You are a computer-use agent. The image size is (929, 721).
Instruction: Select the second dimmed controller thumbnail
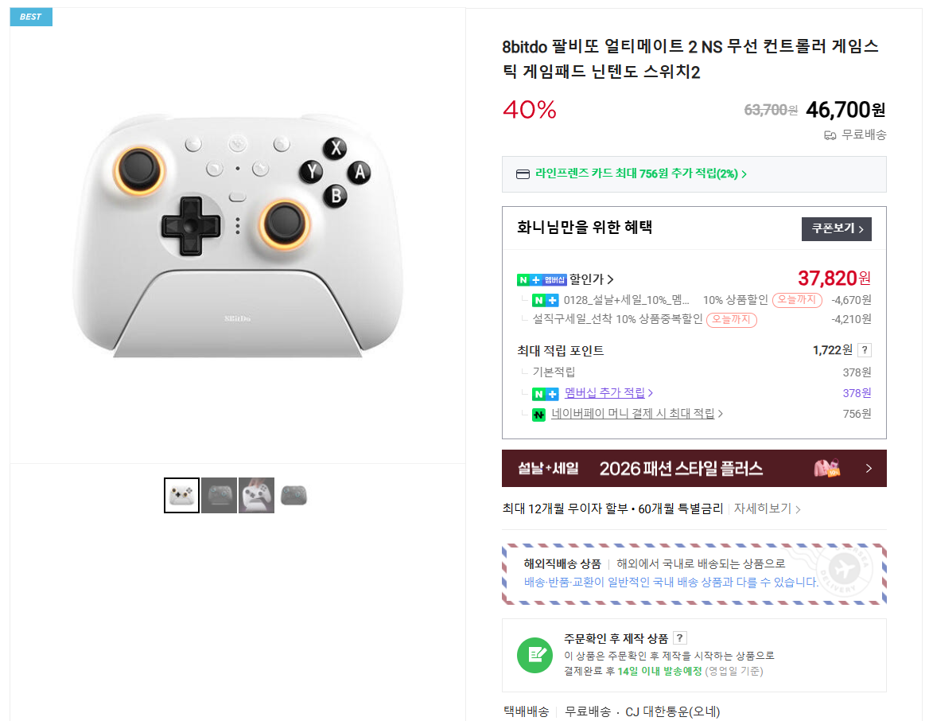(219, 495)
